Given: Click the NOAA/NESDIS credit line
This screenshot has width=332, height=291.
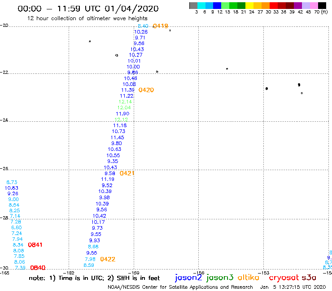Looking at the screenshot, I should (x=180, y=287).
